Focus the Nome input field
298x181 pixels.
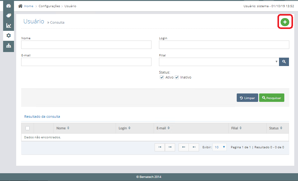coord(86,45)
